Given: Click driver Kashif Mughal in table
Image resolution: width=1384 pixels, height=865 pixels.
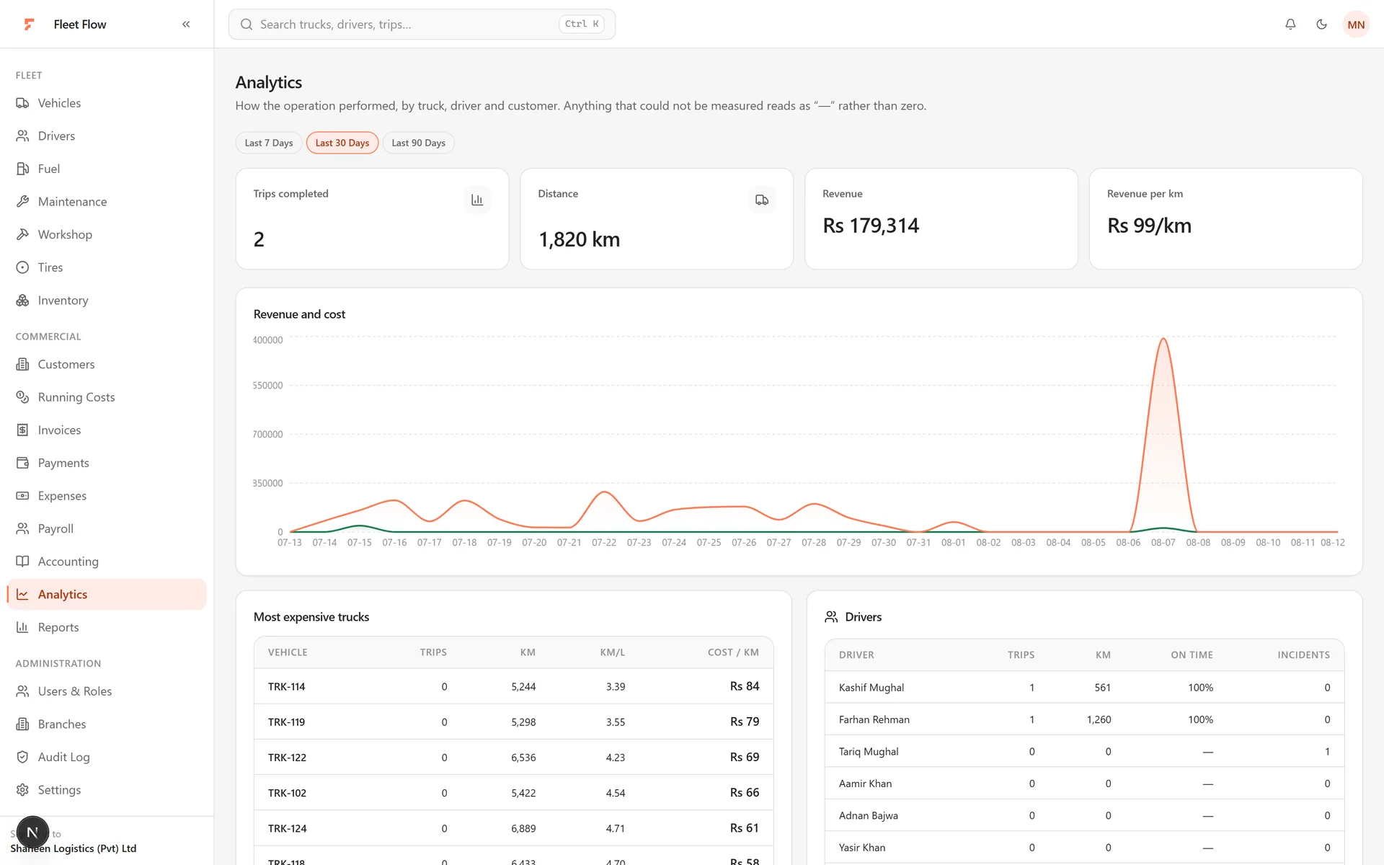Looking at the screenshot, I should tap(871, 688).
